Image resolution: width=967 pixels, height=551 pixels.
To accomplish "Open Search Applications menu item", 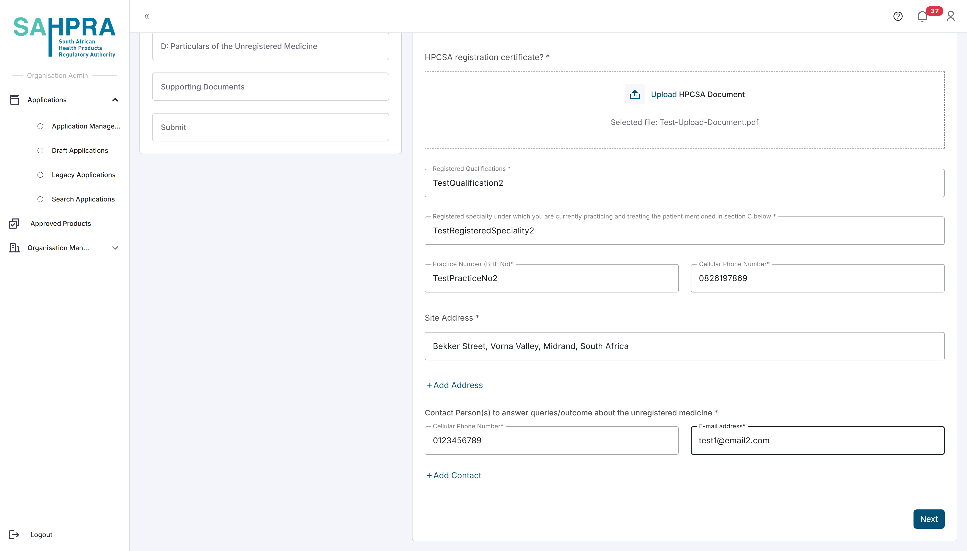I will coord(83,199).
